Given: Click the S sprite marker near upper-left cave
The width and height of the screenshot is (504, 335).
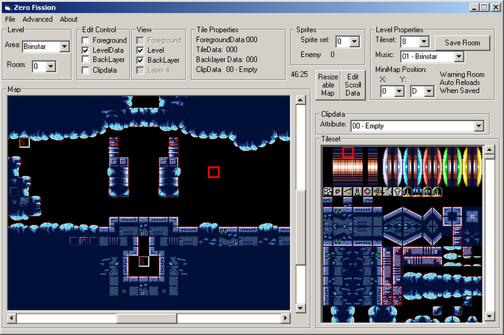Looking at the screenshot, I should coord(24,142).
